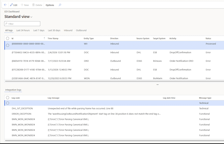This screenshot has width=224, height=144.
Task: Click the Direction column header
Action: coord(114,38)
